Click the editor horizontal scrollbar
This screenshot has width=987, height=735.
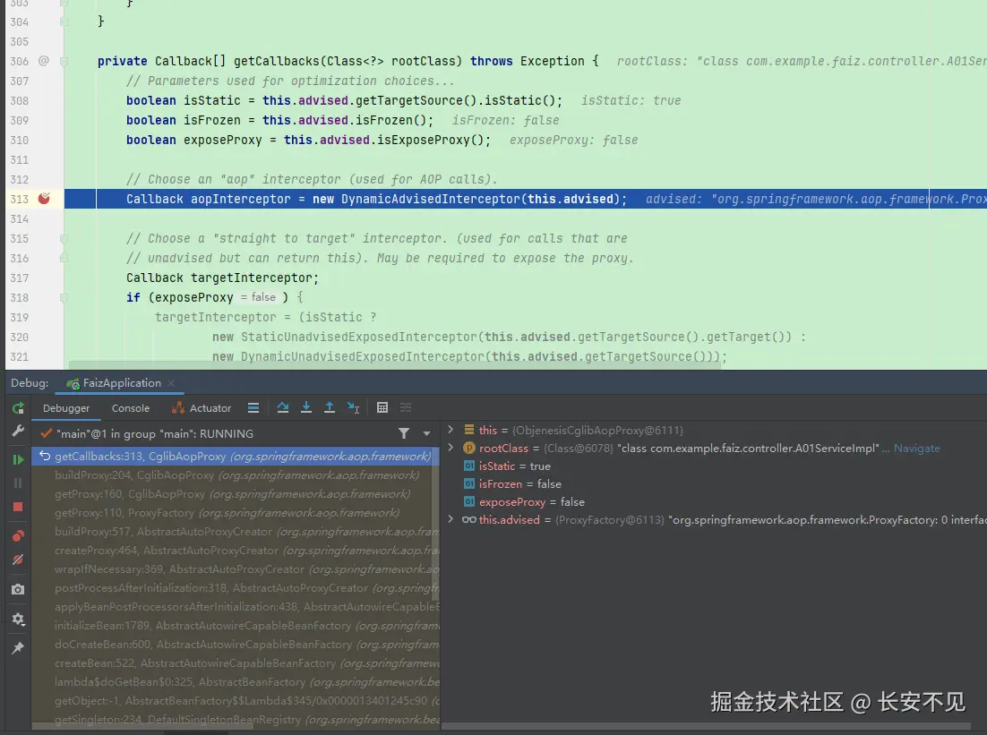pyautogui.click(x=395, y=365)
